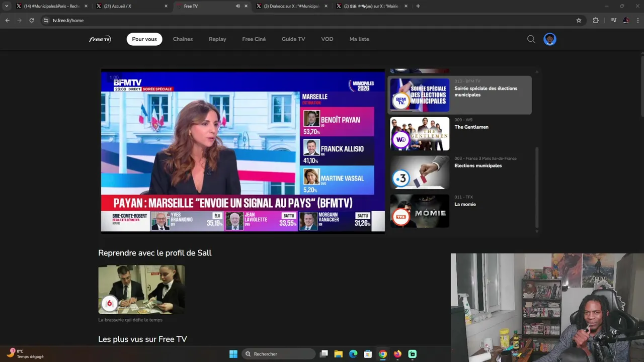Click the address bar URL field
The height and width of the screenshot is (362, 644).
(312, 20)
